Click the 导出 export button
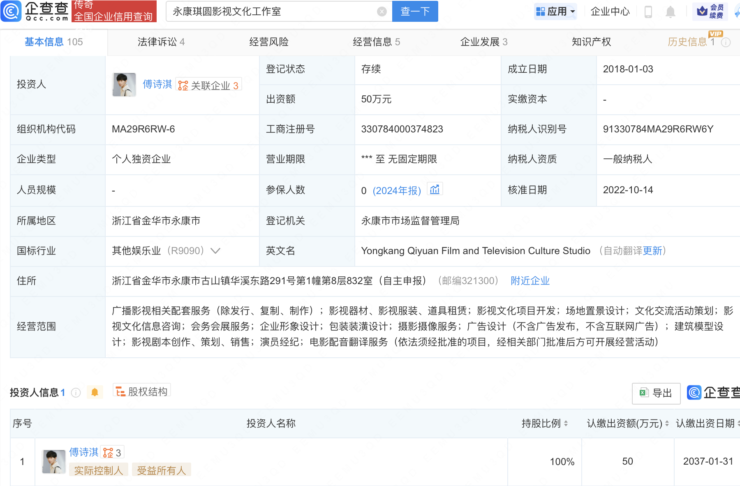 tap(656, 393)
